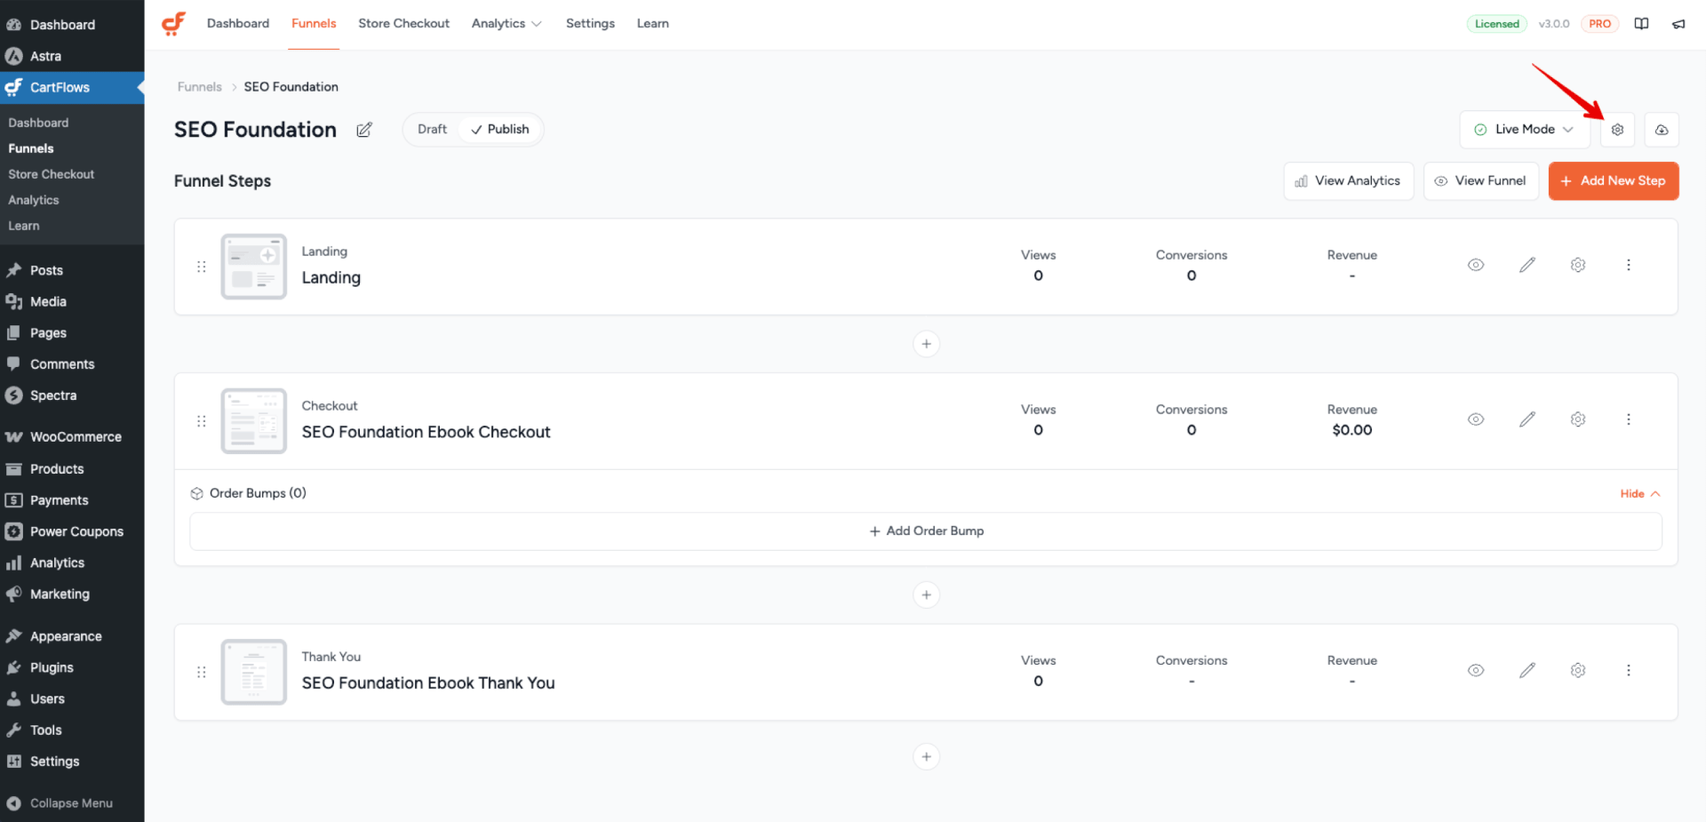Preview the Ebook Thank You step eye icon

coord(1476,670)
